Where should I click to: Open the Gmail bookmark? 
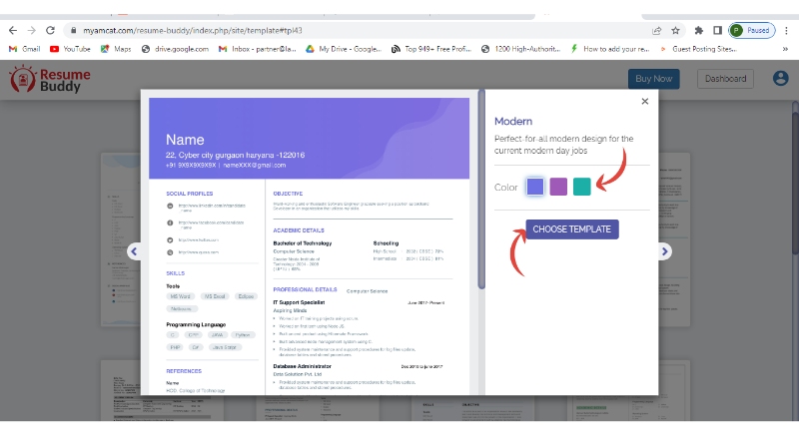(25, 48)
